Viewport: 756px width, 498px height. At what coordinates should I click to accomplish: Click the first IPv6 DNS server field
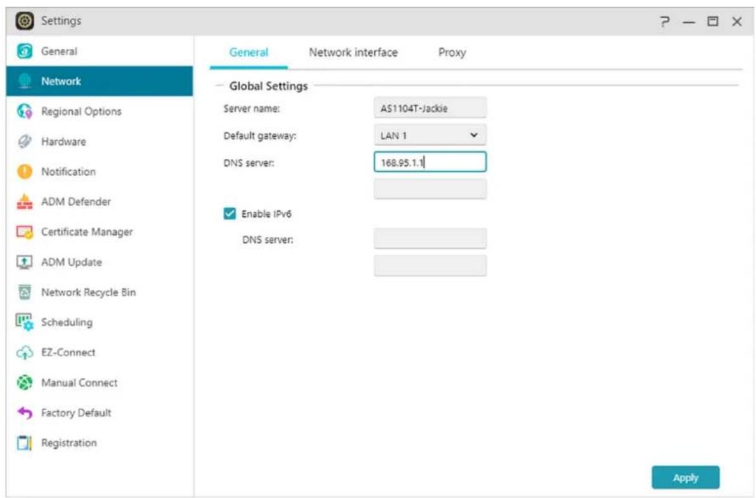(430, 239)
